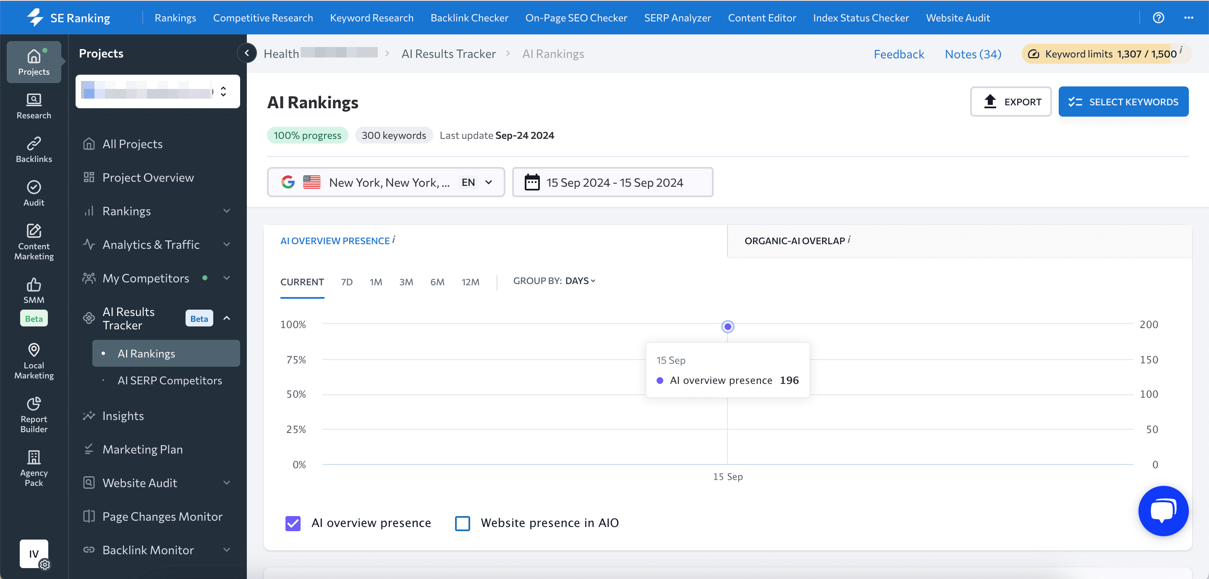Click the 15 Sep chart data point

point(727,326)
